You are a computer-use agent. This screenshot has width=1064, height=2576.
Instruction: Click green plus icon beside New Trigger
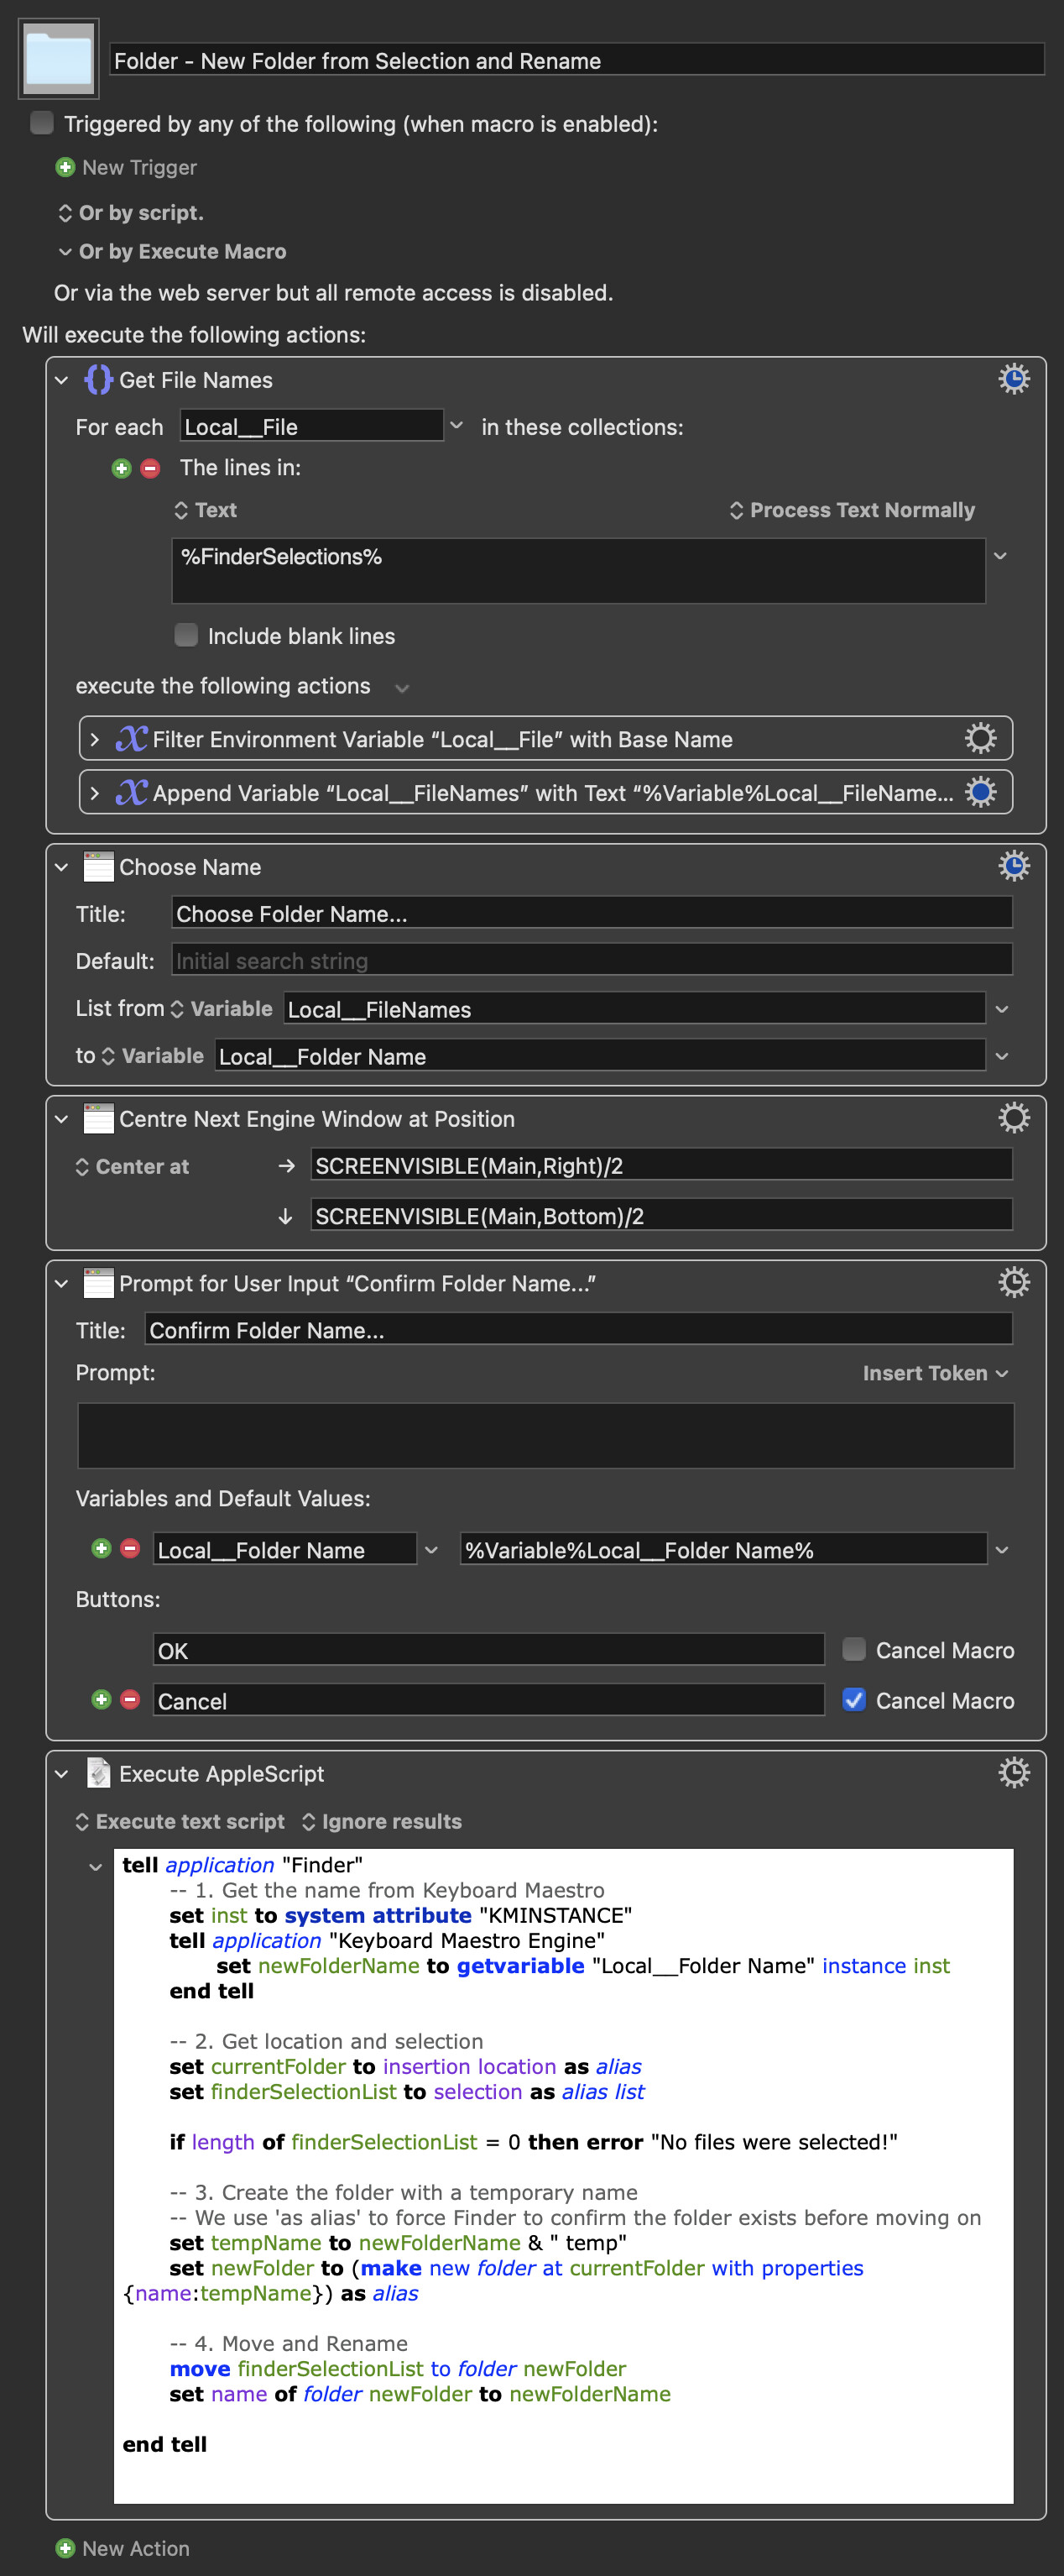pos(65,167)
